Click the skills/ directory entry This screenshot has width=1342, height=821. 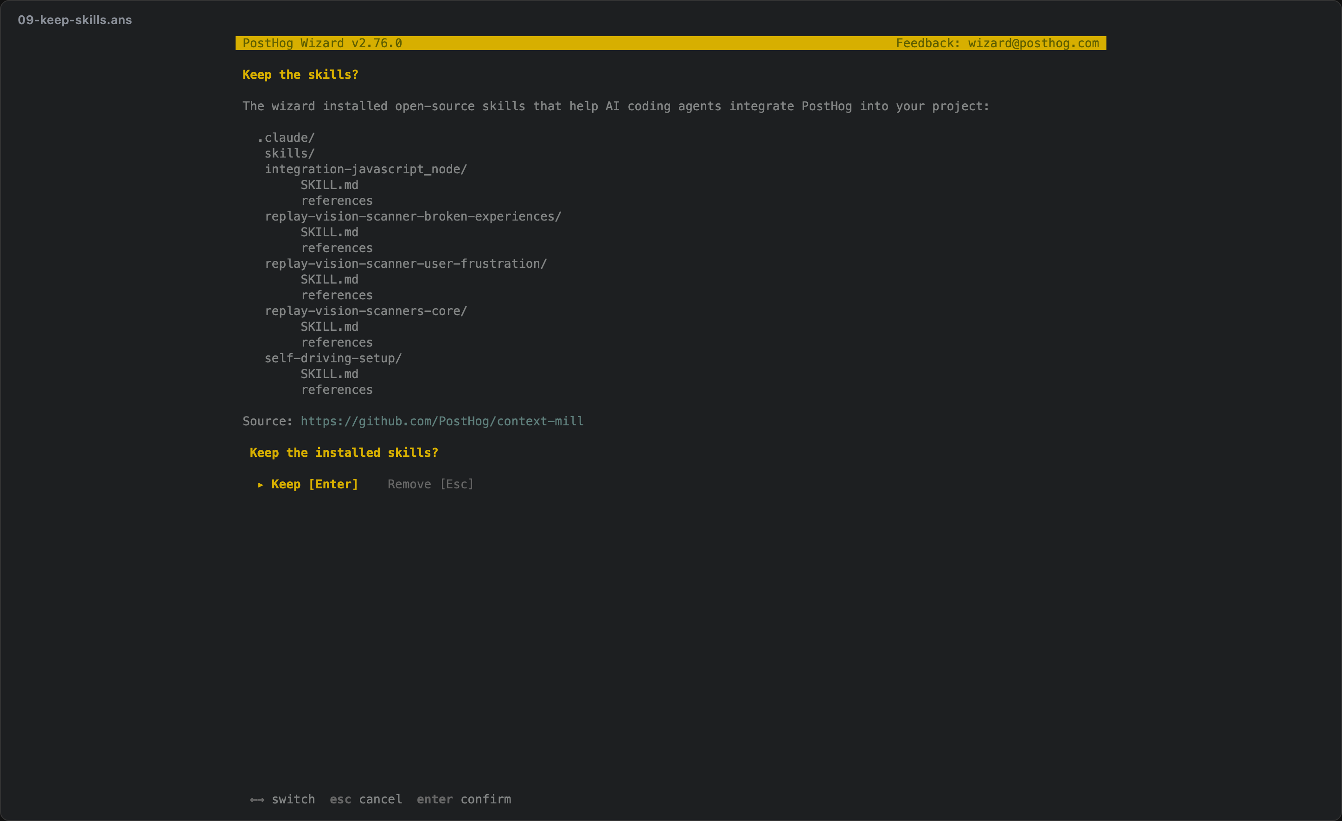point(290,153)
